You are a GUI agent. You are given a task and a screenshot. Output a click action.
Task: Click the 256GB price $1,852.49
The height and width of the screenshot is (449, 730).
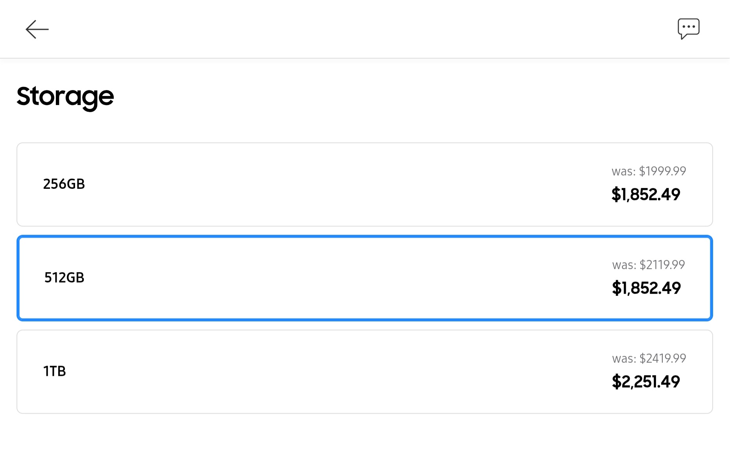coord(645,195)
